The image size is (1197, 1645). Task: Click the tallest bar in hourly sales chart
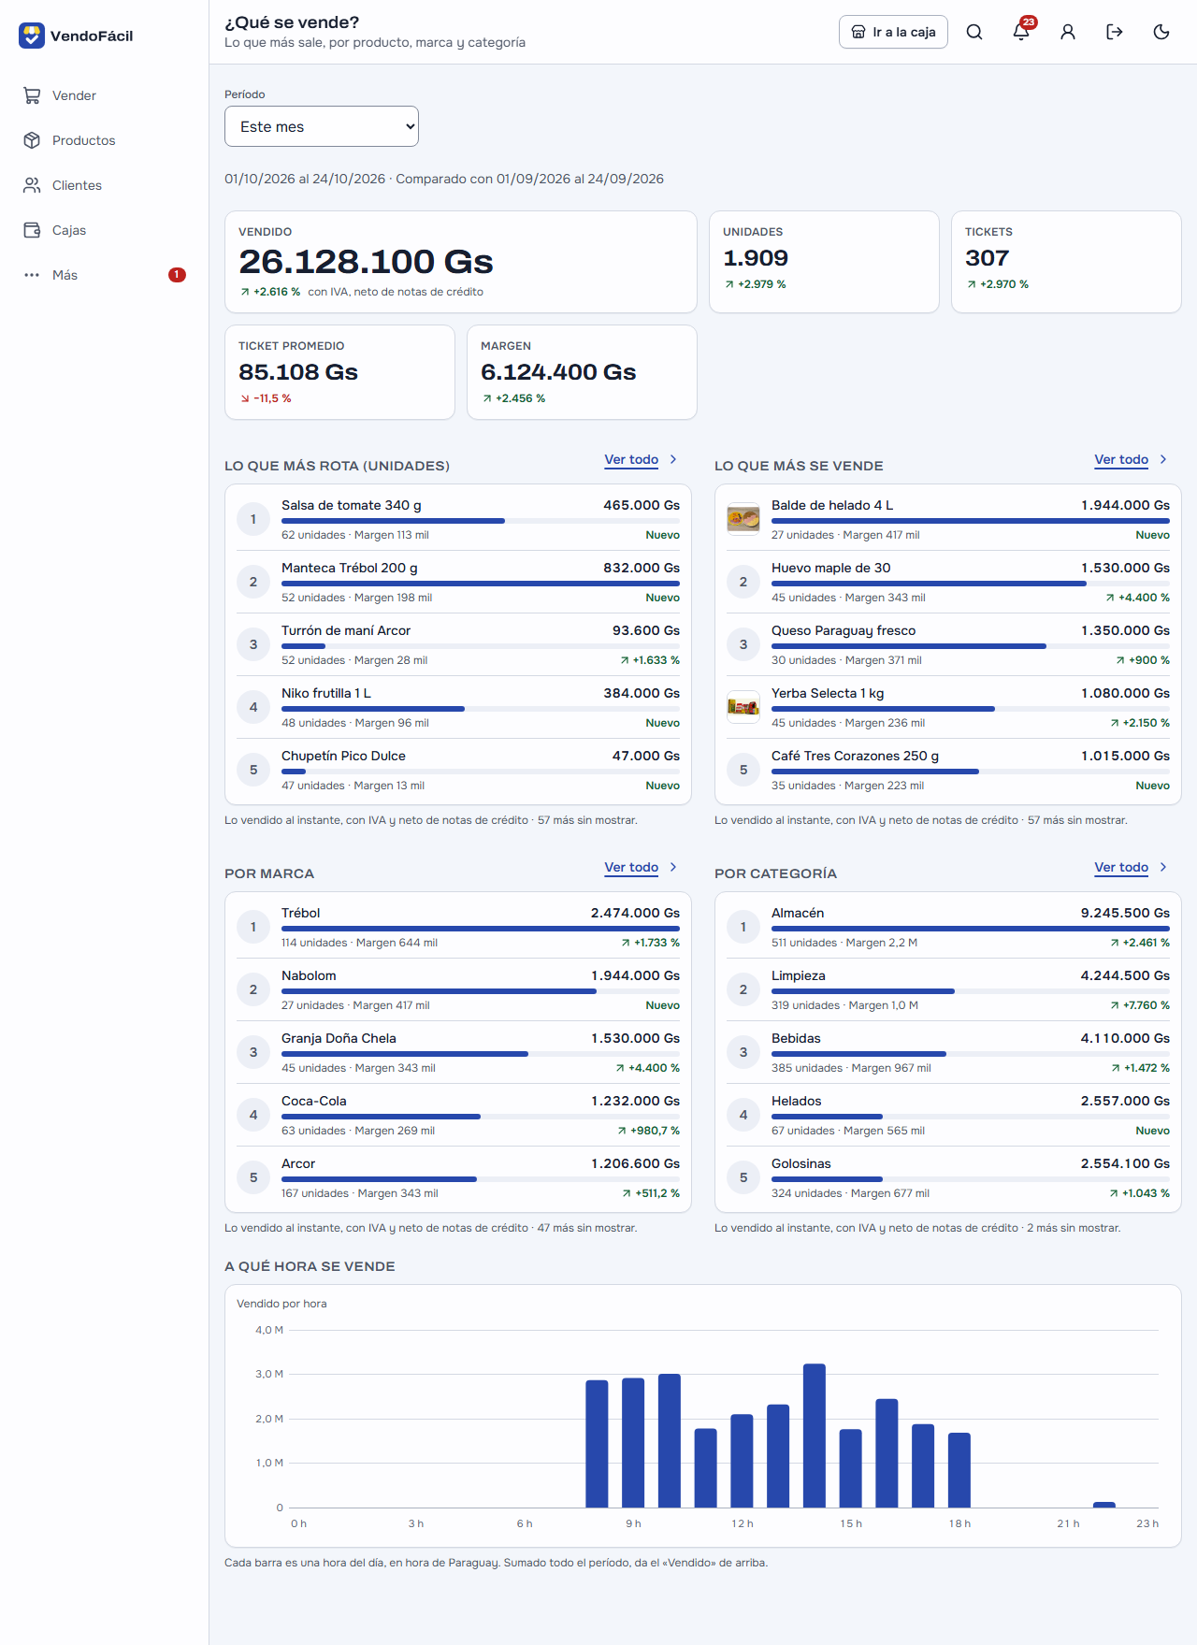(x=815, y=1436)
